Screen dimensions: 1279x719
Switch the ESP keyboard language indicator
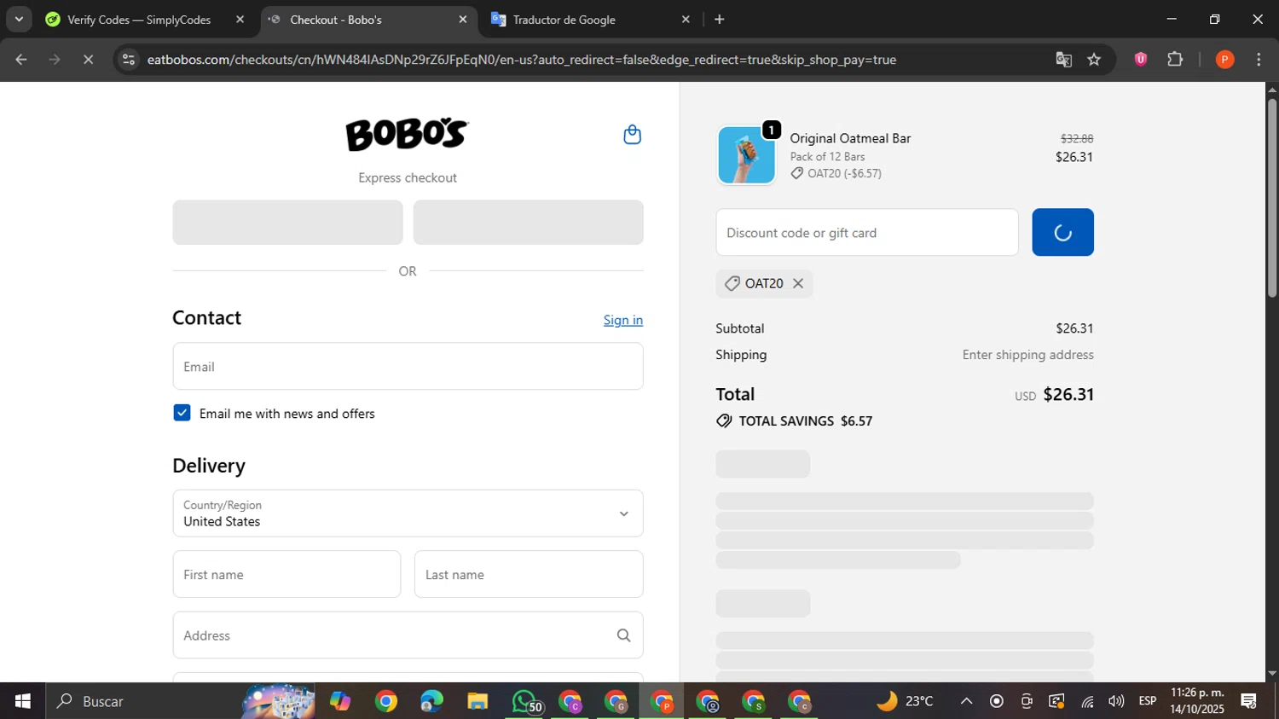(1148, 701)
